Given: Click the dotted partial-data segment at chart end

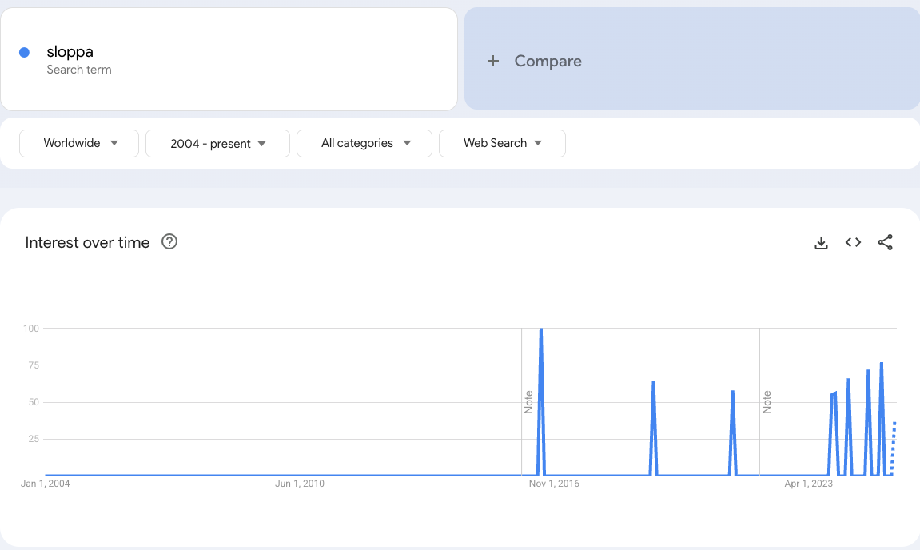Looking at the screenshot, I should [893, 448].
